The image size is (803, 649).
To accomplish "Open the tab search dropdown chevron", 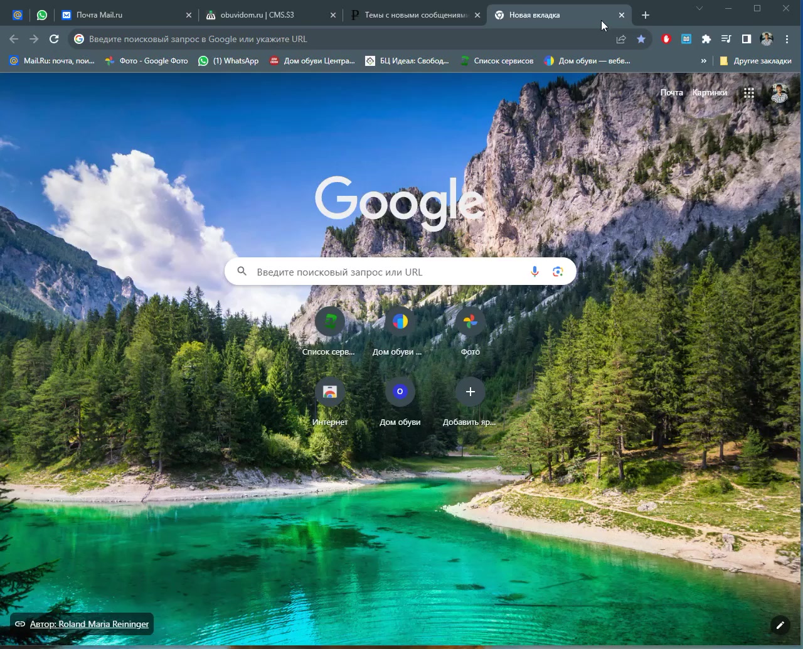I will coord(699,8).
